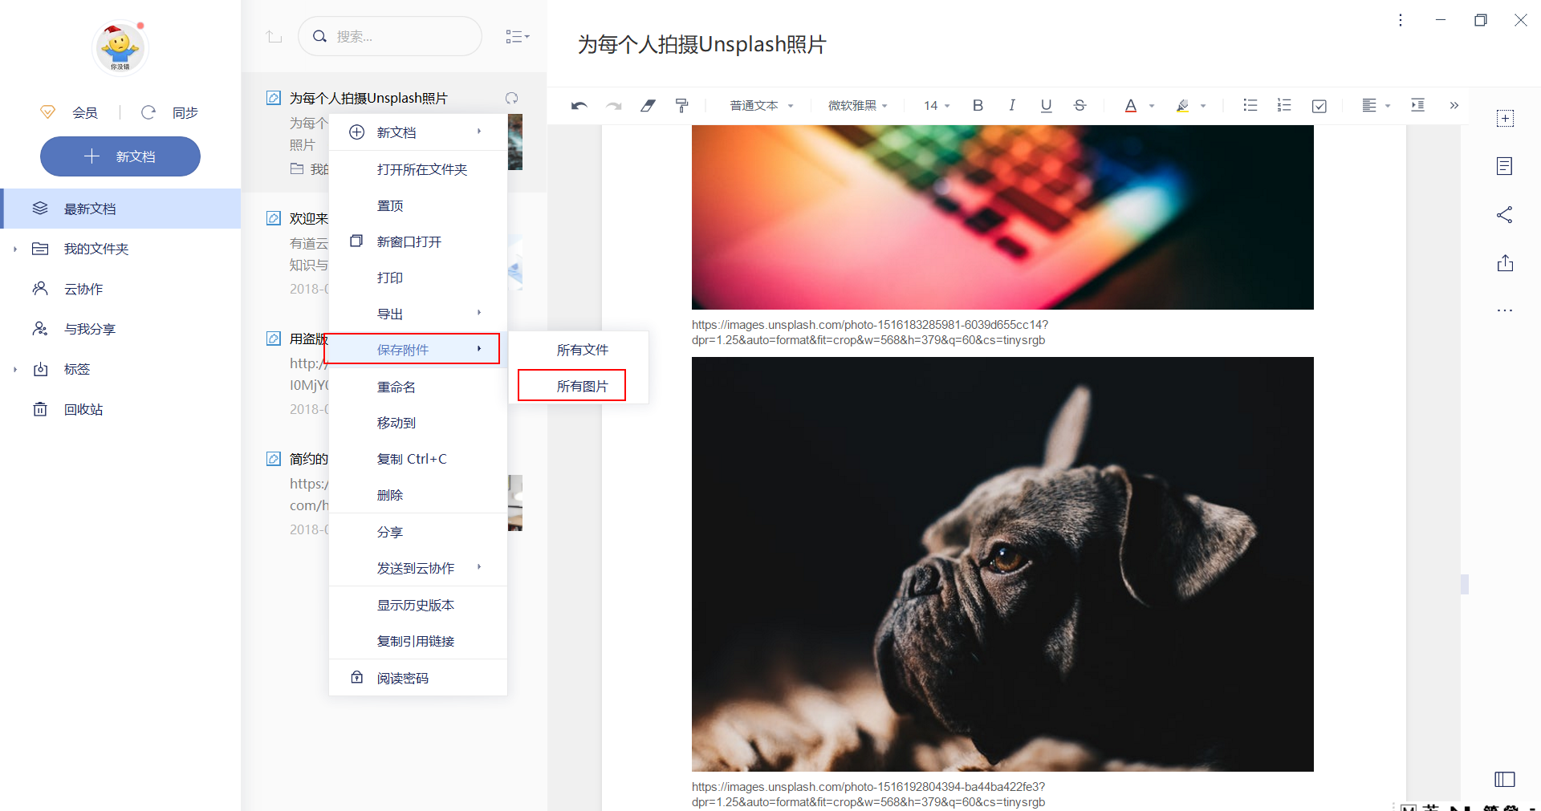
Task: Click the sync icon to sync notes
Action: 148,112
